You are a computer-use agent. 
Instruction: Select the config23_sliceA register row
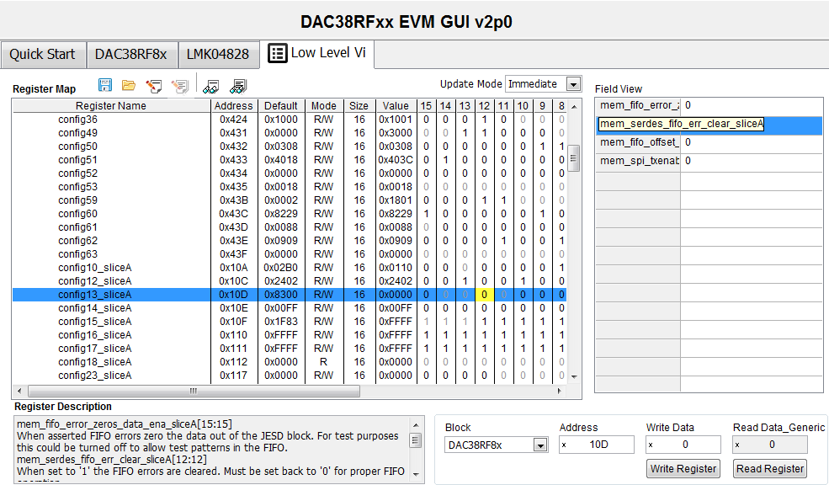point(290,376)
